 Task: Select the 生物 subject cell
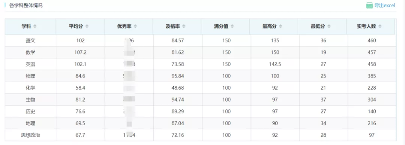coord(30,100)
